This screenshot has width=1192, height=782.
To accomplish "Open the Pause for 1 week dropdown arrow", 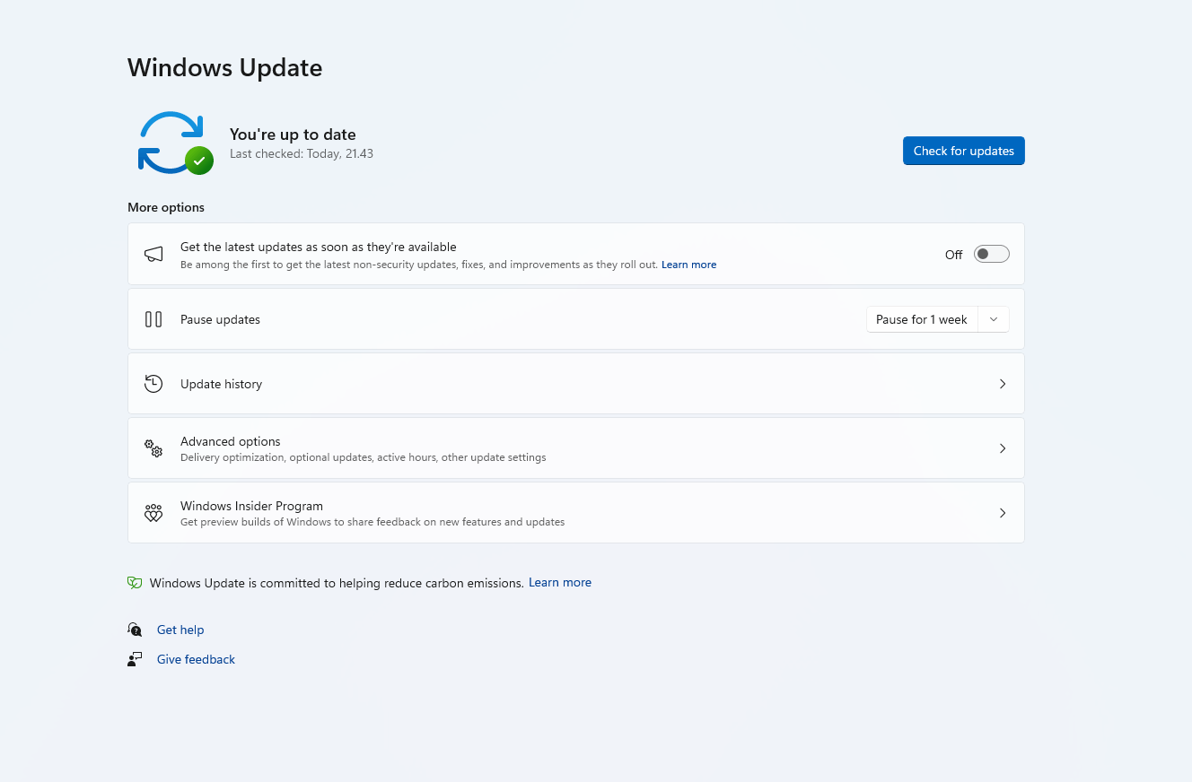I will [x=994, y=319].
